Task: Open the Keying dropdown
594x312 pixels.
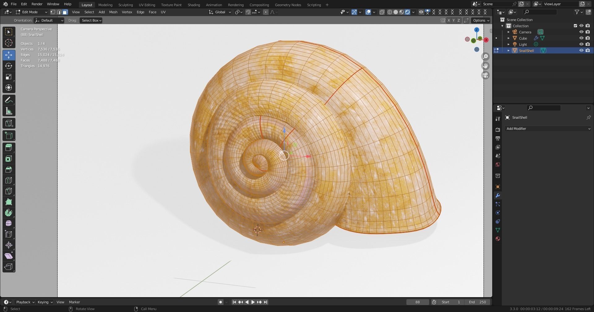Action: click(45, 302)
